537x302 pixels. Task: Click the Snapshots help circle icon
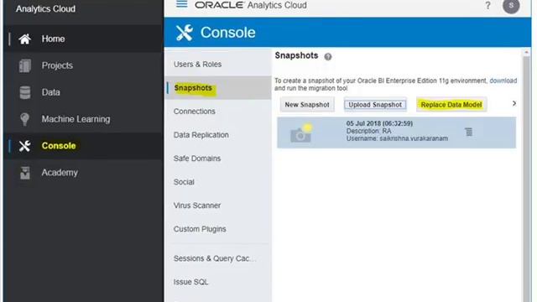point(328,56)
